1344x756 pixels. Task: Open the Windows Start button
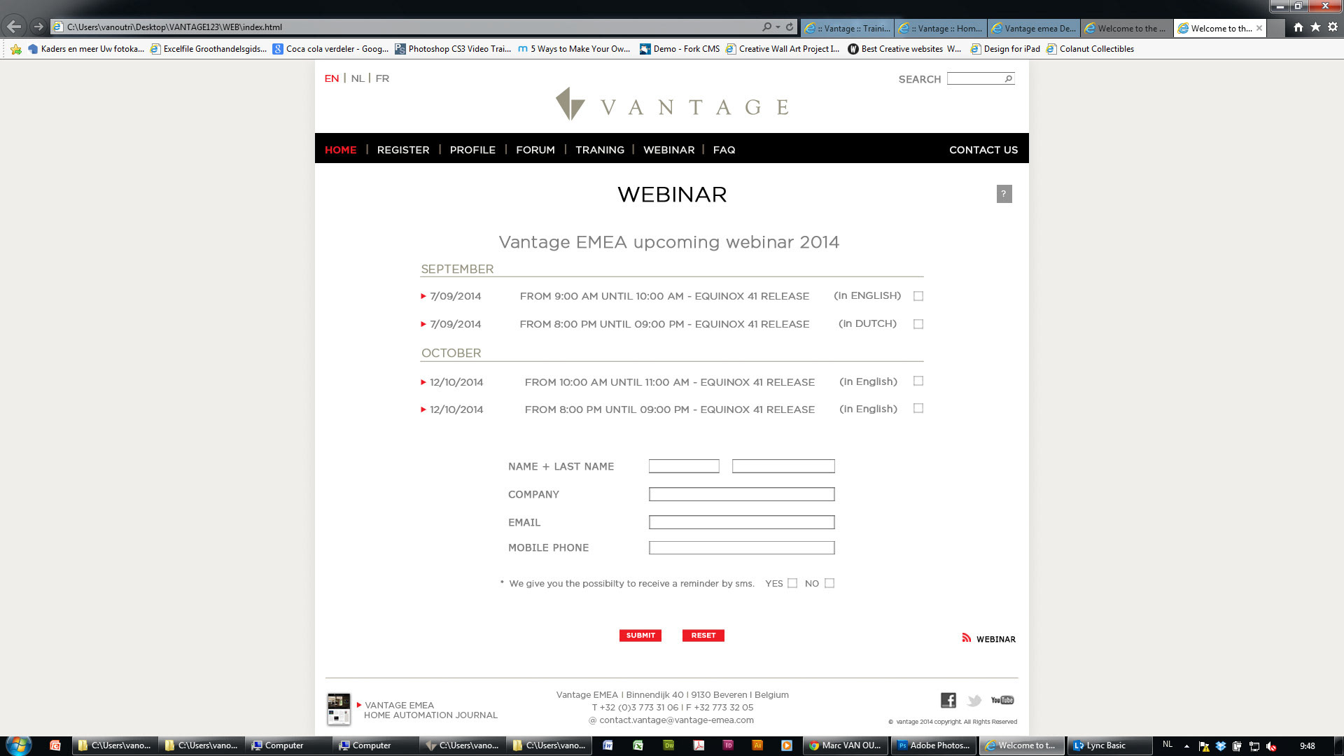(x=18, y=745)
